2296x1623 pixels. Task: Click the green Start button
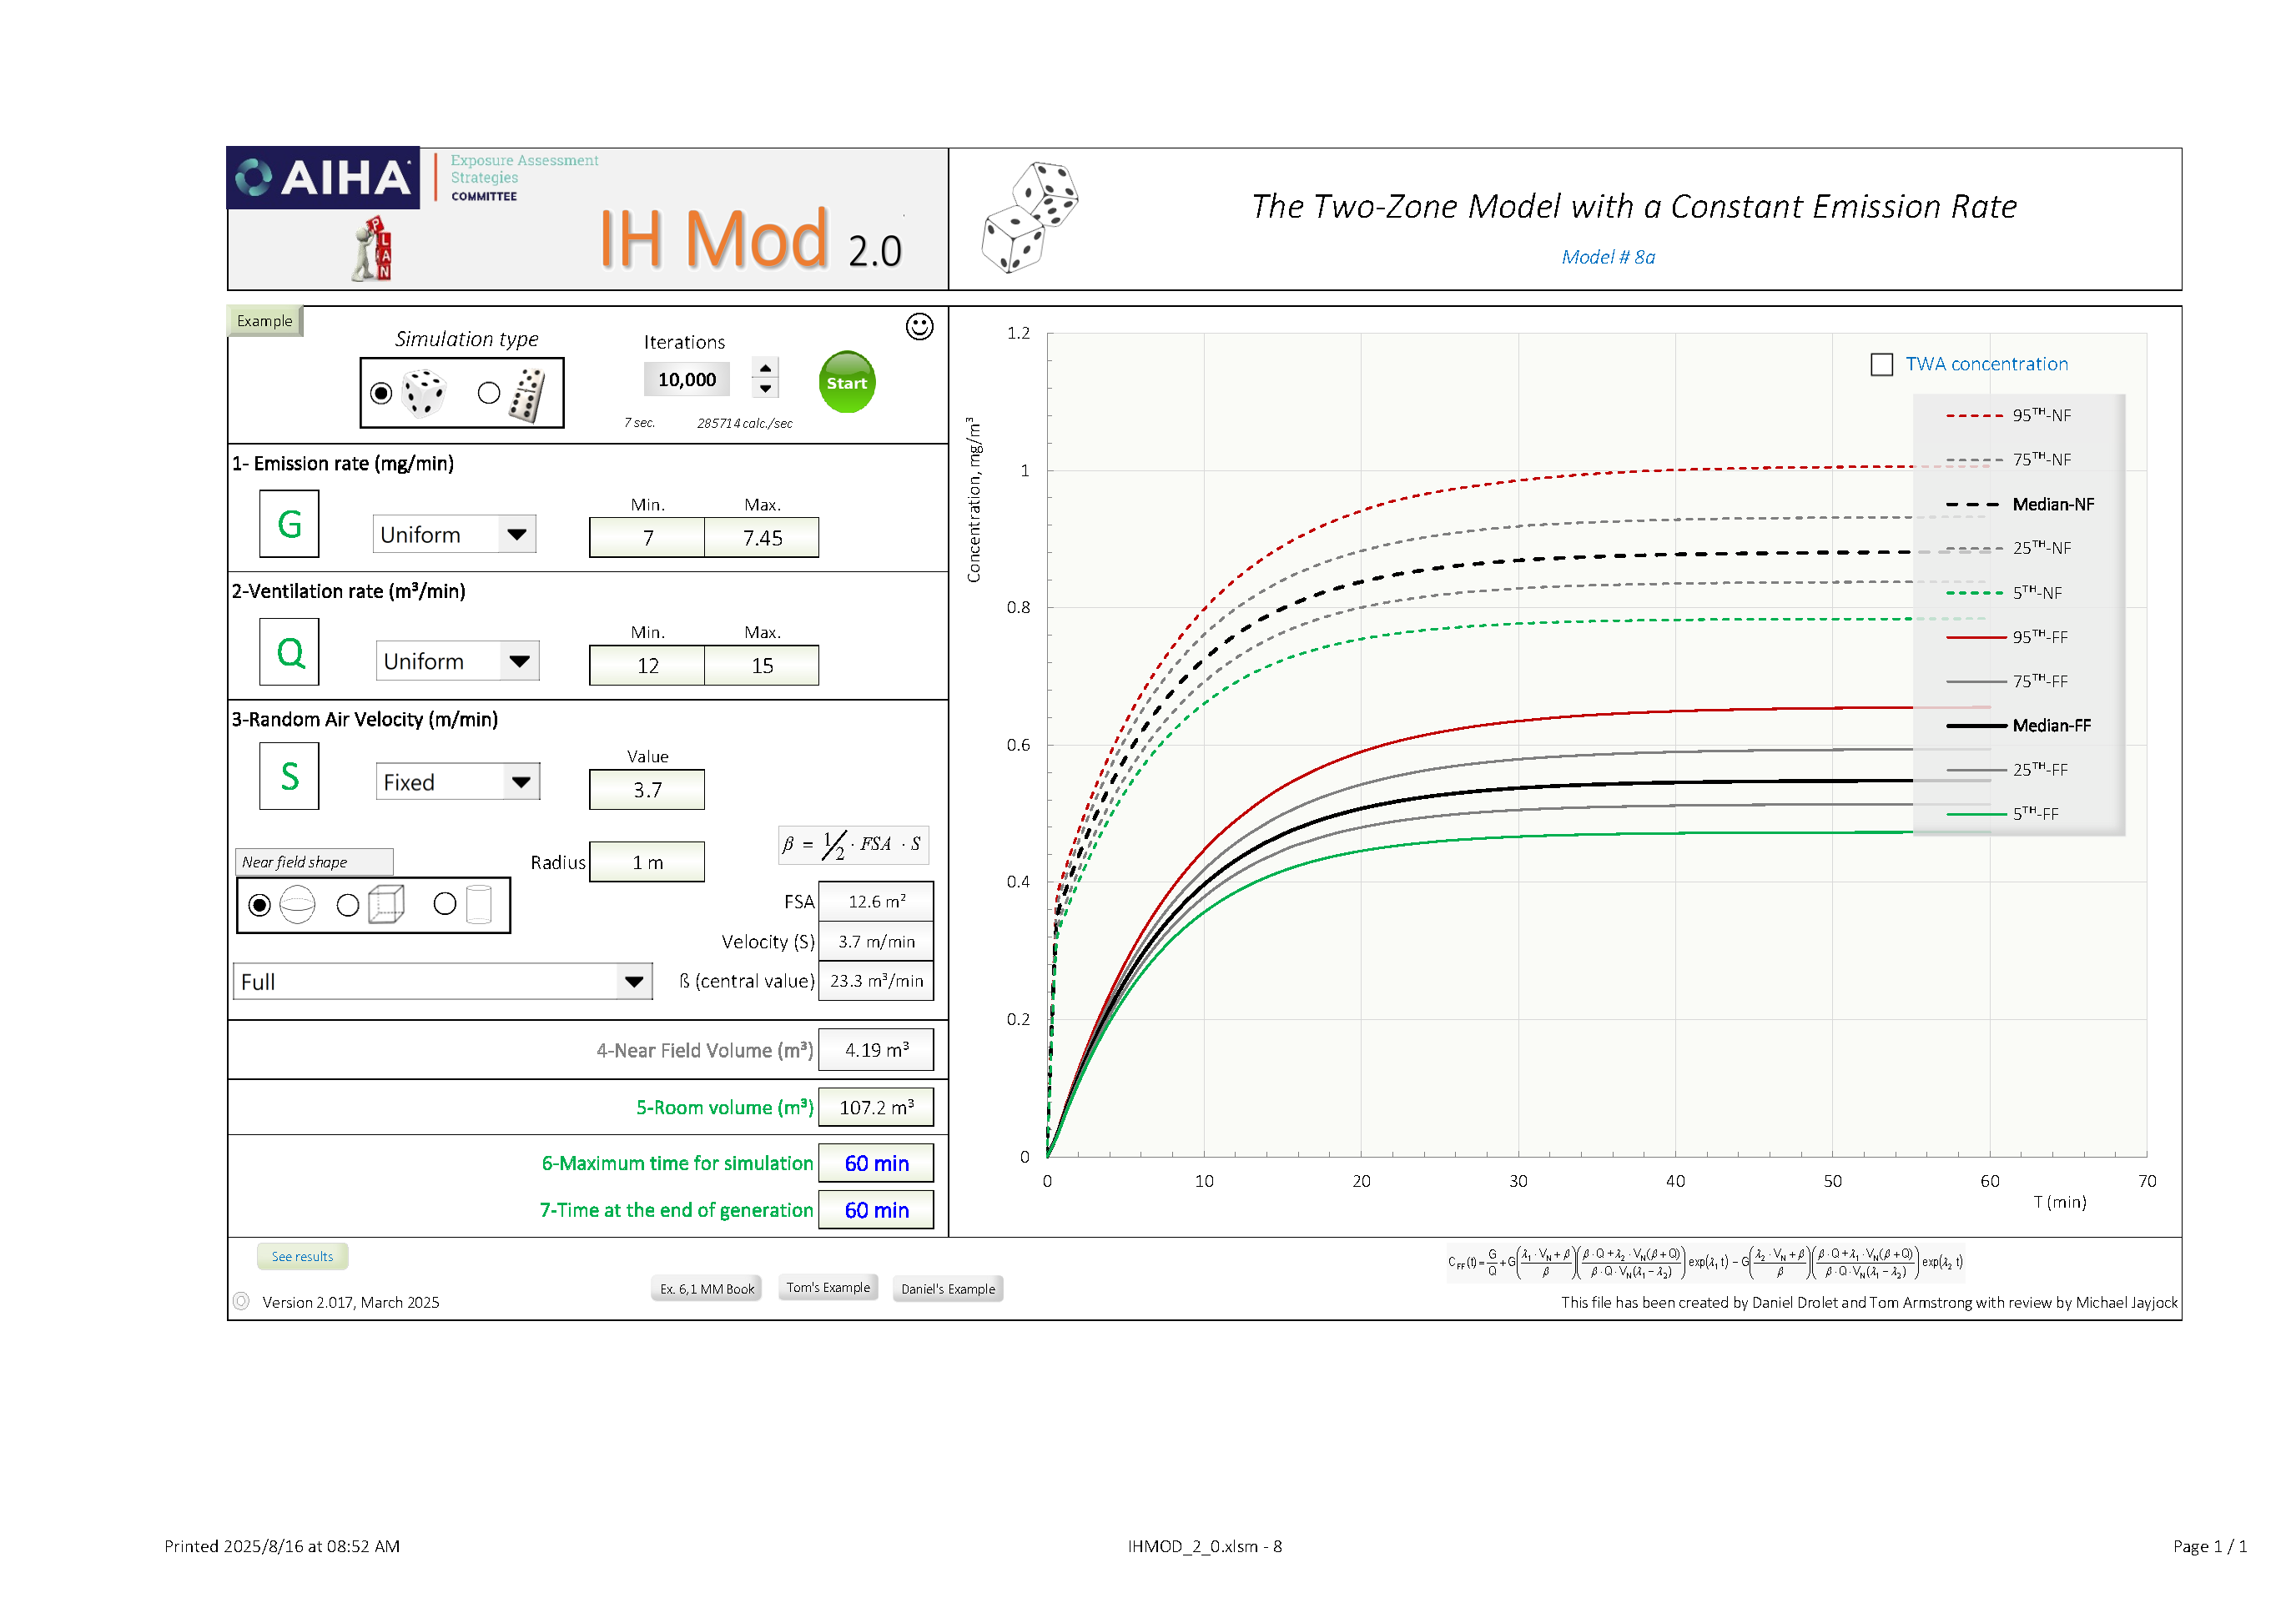(846, 383)
